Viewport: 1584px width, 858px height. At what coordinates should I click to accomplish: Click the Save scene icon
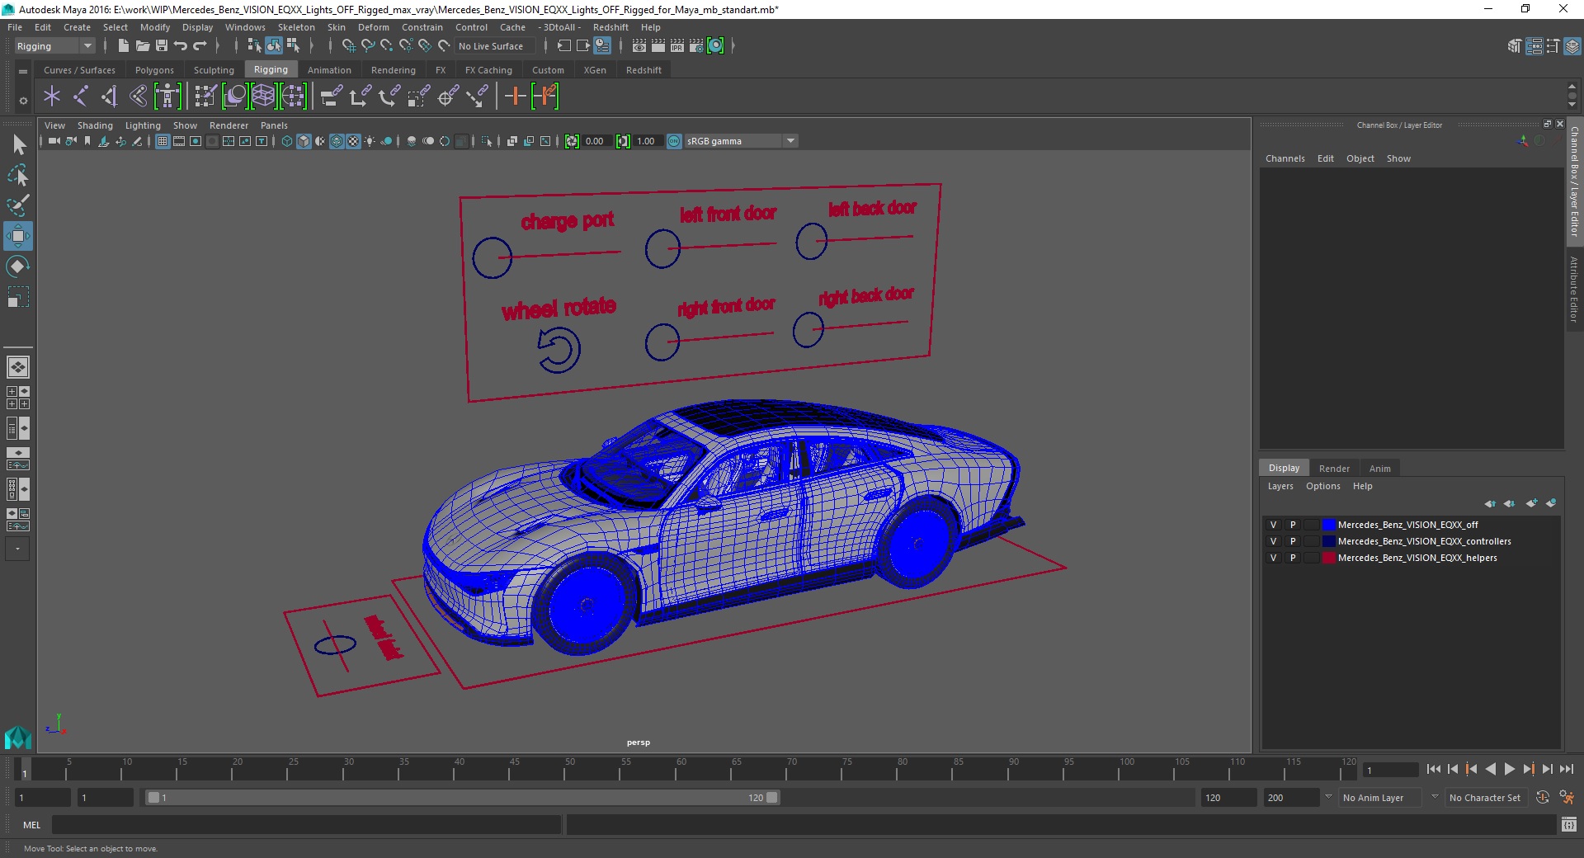(x=162, y=46)
